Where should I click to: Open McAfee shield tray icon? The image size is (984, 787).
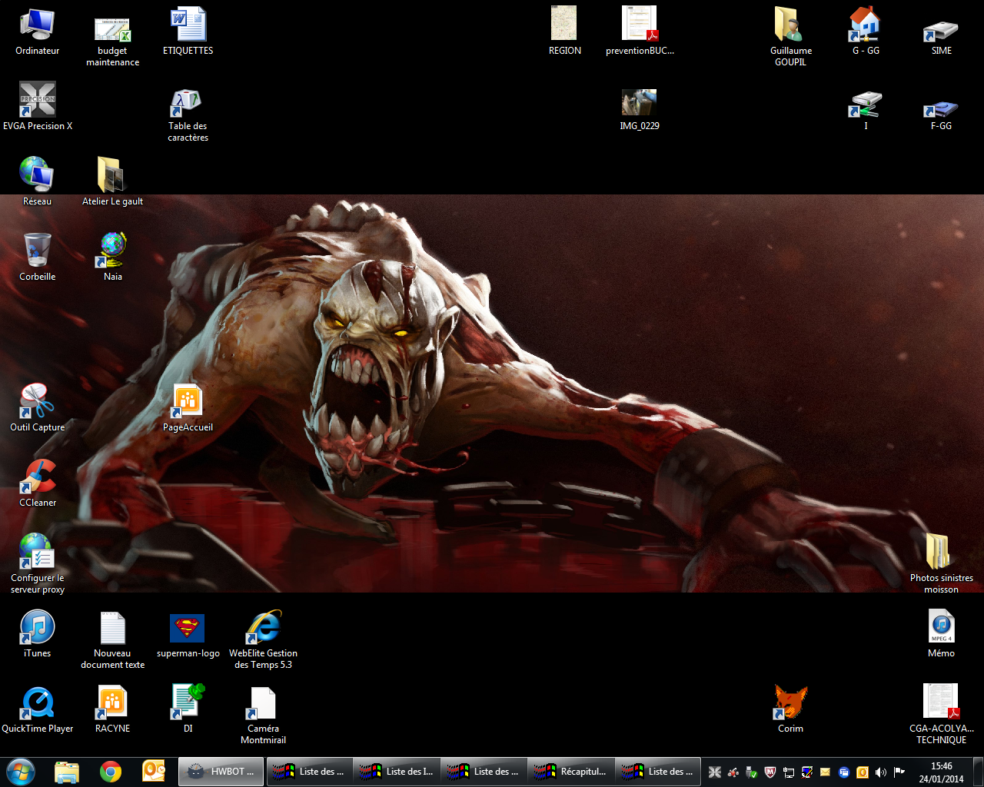coord(770,772)
